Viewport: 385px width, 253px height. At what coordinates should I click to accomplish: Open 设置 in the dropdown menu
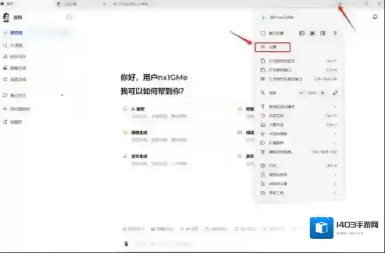273,47
